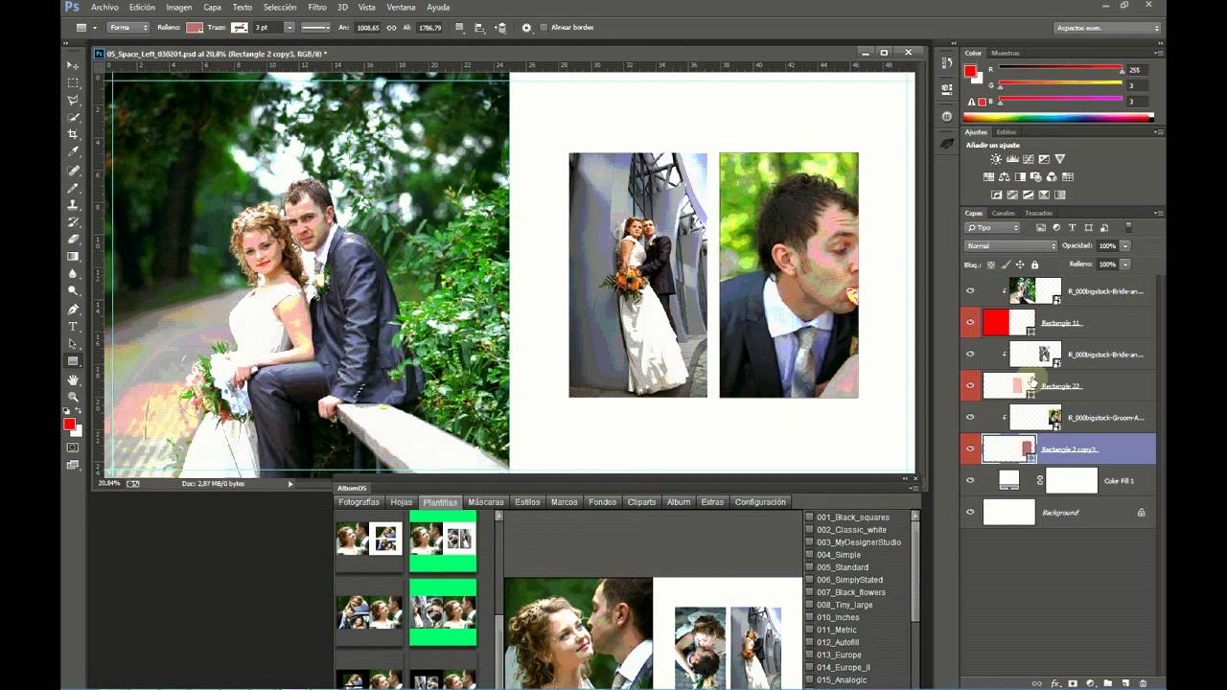Open the Opacidad value dropdown arrow
This screenshot has height=690, width=1227.
click(x=1125, y=246)
